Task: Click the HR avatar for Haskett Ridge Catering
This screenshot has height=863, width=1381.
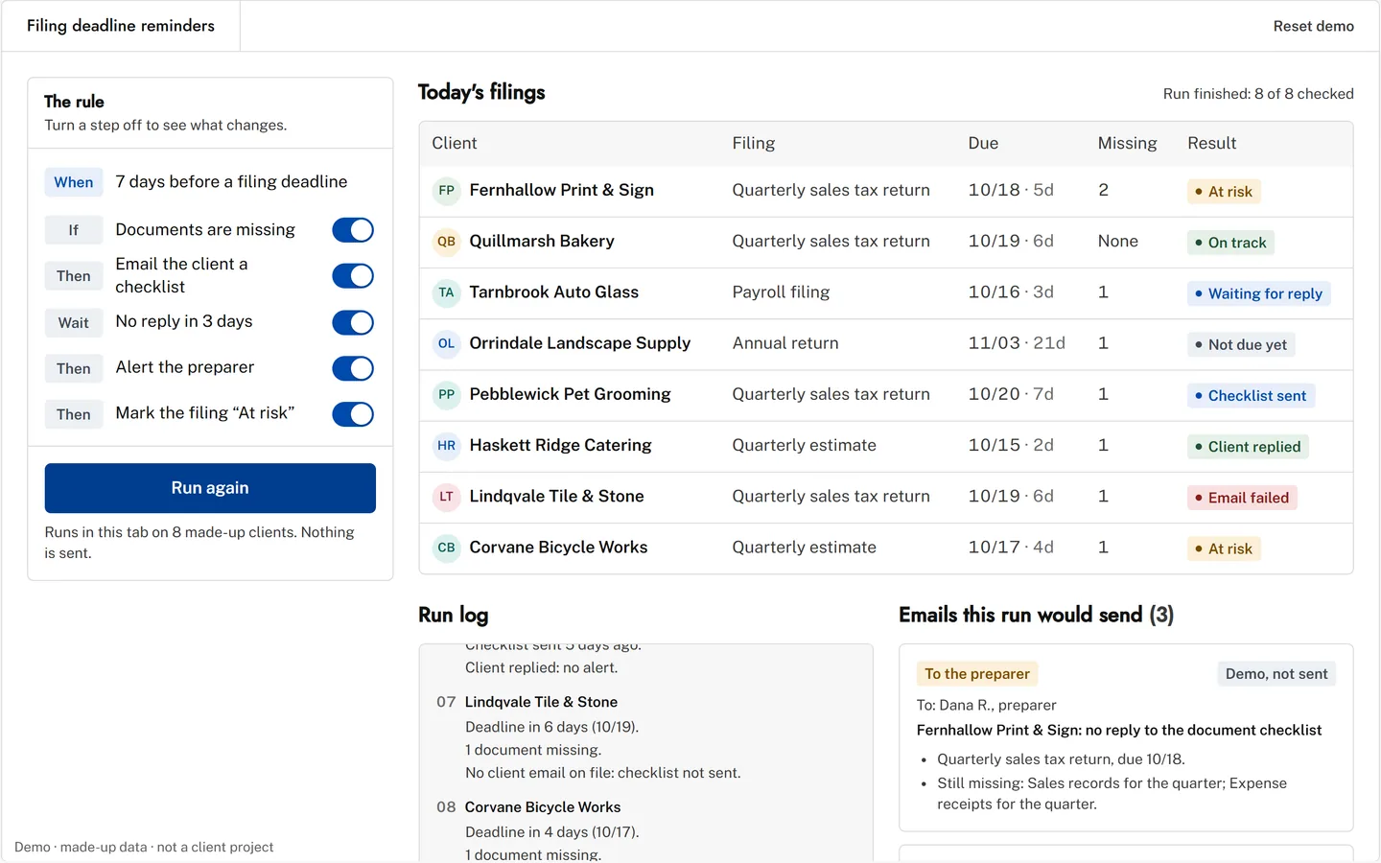Action: click(446, 445)
